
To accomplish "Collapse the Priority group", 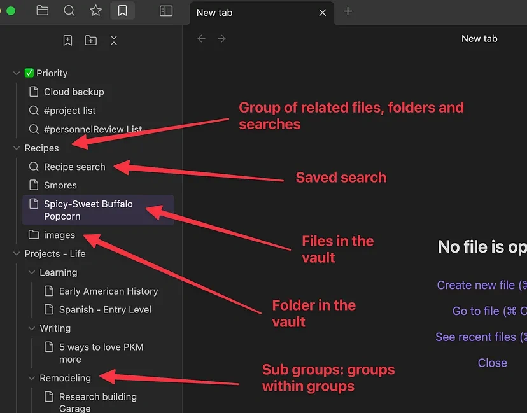I will click(x=17, y=73).
